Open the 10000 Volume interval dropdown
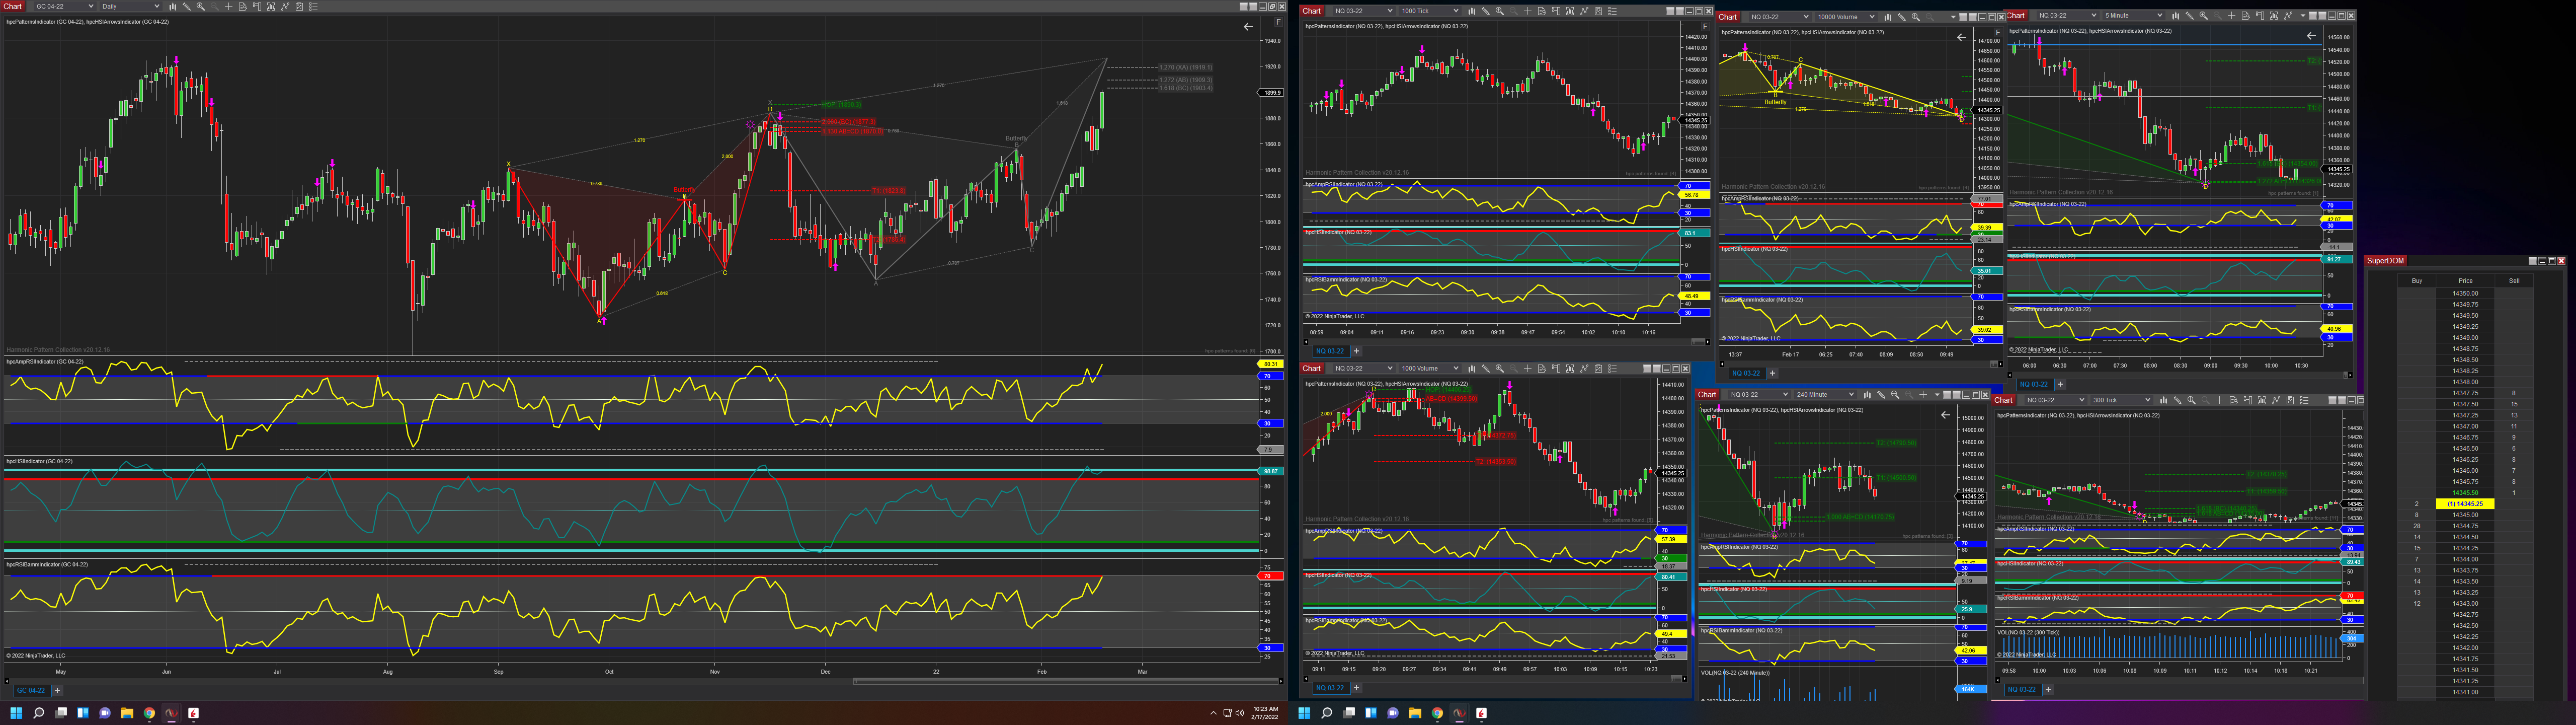This screenshot has width=2576, height=725. pyautogui.click(x=1872, y=17)
